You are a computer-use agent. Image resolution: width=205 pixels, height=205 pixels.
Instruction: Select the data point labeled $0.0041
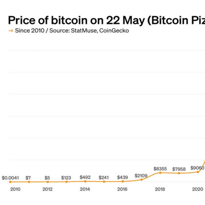[10, 182]
